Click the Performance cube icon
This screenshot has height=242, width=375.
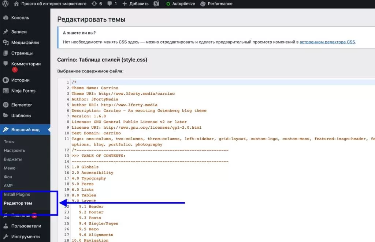click(x=203, y=4)
